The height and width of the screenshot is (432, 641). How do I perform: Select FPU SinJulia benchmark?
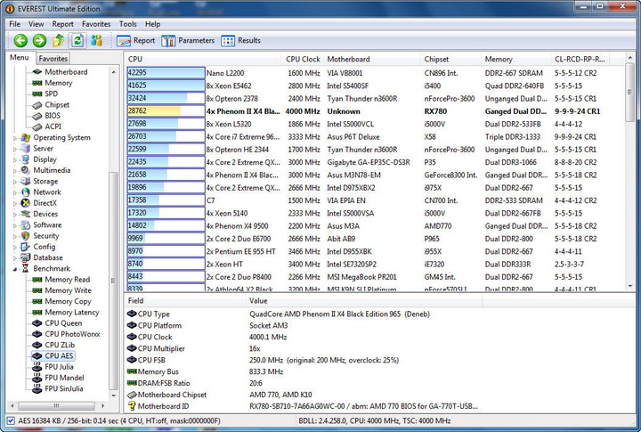[x=64, y=388]
